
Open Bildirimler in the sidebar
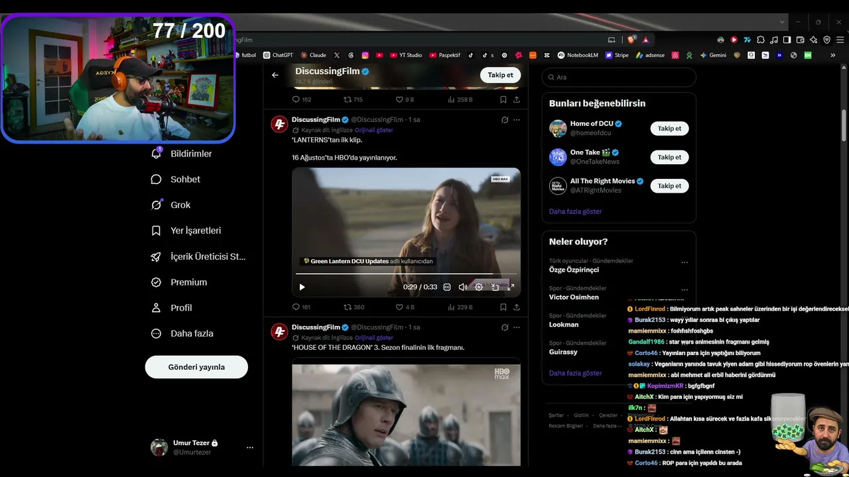(182, 154)
